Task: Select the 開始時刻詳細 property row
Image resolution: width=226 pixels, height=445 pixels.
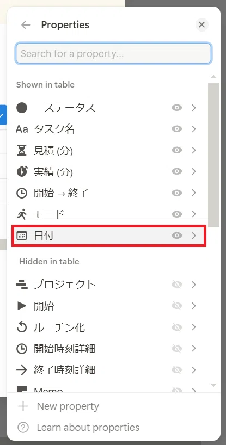Action: click(x=109, y=349)
